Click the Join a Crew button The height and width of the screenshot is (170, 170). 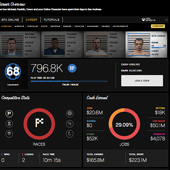pyautogui.click(x=142, y=81)
